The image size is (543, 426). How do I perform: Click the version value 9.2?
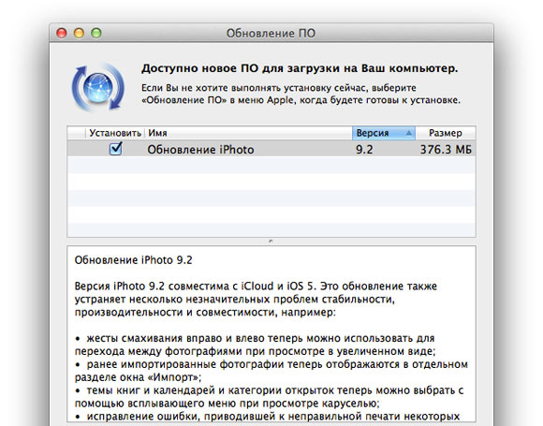pos(364,150)
